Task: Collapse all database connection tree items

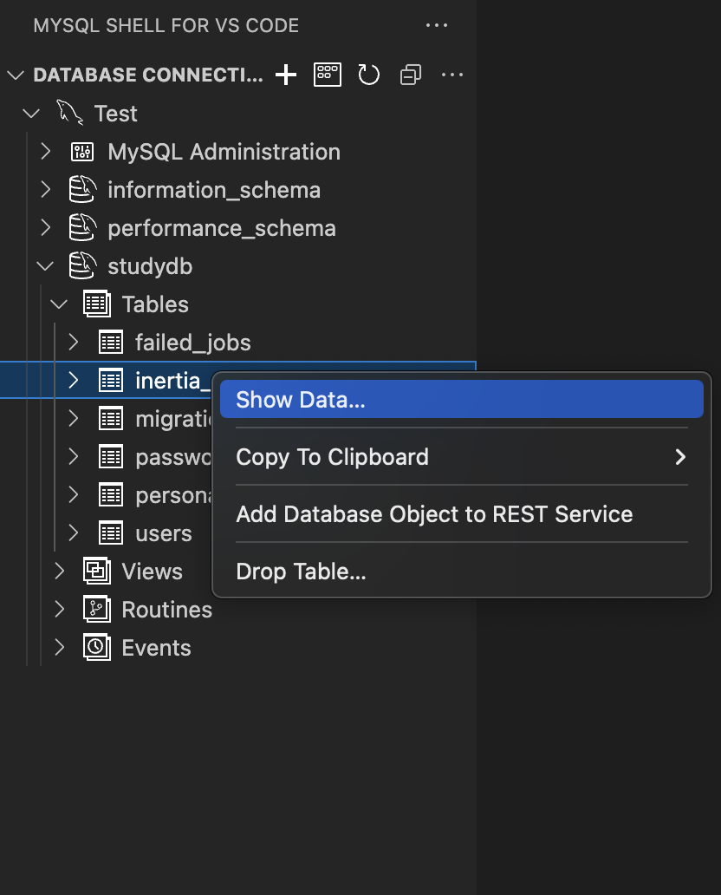Action: (x=411, y=75)
